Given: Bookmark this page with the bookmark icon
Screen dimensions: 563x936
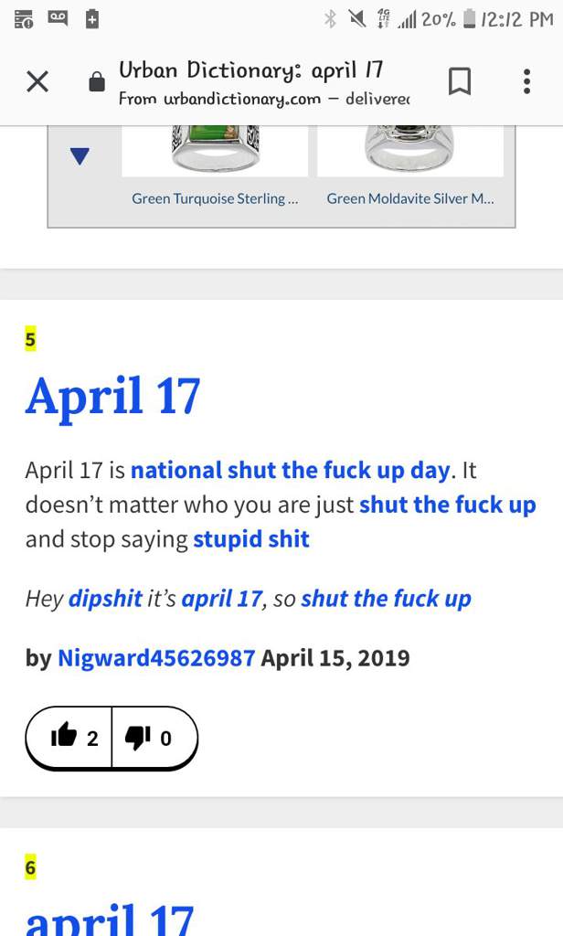Looking at the screenshot, I should click(460, 81).
